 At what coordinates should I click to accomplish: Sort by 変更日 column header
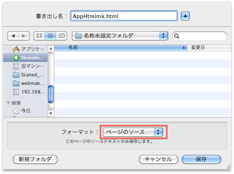tap(209, 48)
